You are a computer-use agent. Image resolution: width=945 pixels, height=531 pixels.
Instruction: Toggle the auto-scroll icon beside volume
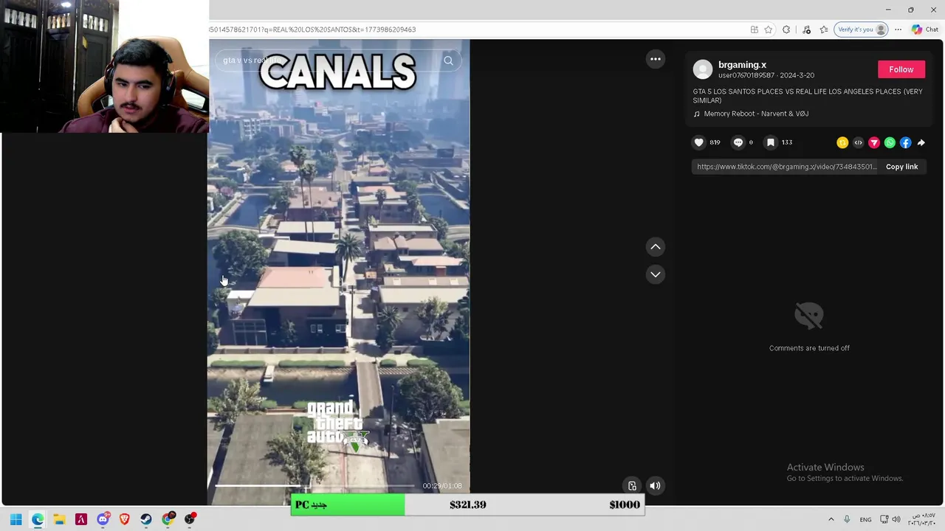coord(632,485)
